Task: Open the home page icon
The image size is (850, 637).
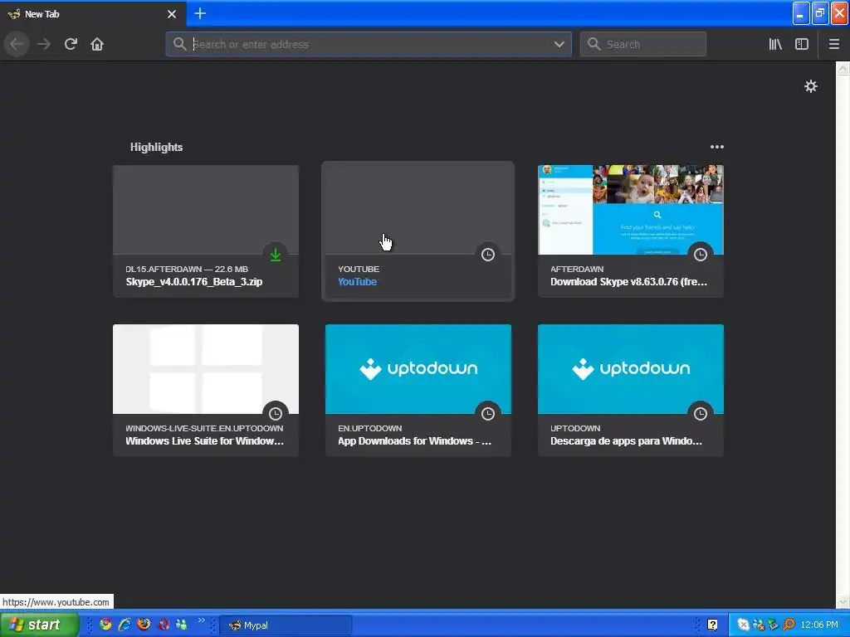Action: pos(97,44)
